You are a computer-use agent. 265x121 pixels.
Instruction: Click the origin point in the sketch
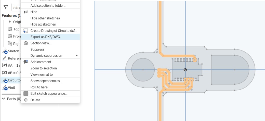click(185, 70)
